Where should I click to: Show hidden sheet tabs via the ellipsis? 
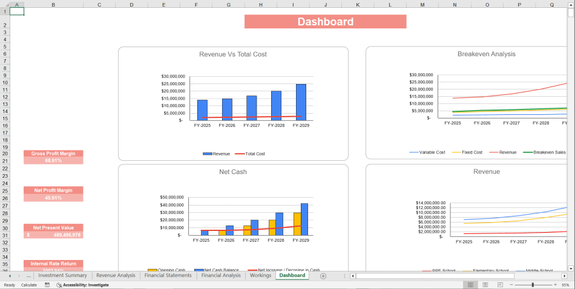click(x=28, y=276)
